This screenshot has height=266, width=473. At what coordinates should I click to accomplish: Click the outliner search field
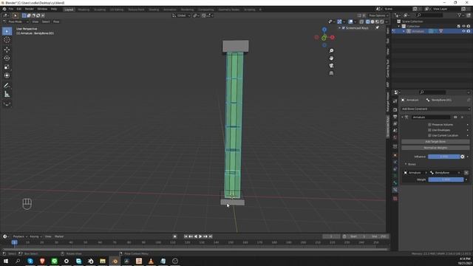[x=429, y=15]
